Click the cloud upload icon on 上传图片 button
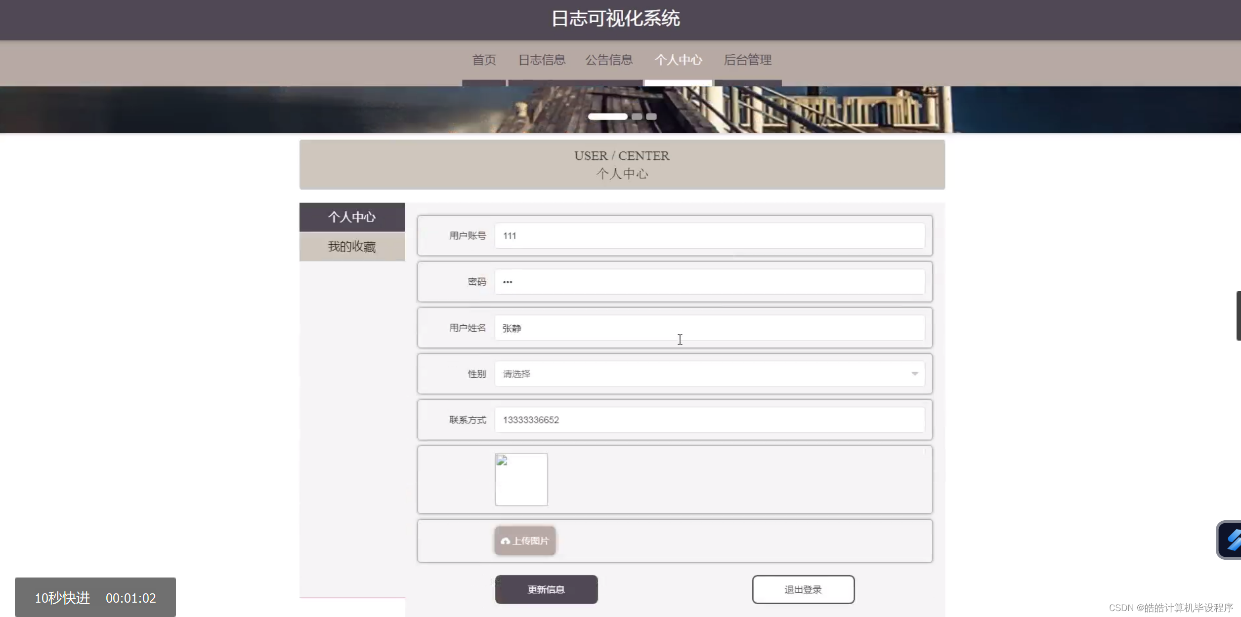Screen dimensions: 1241x617 (505, 541)
